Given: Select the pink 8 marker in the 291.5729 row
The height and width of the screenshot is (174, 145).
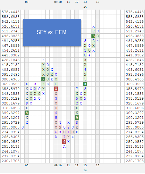Looking at the screenshot, I should tap(77, 122).
